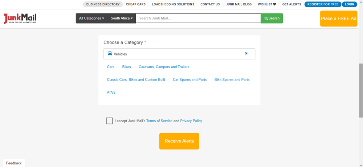
Task: Click the Vehicles category selection box
Action: coord(179,54)
